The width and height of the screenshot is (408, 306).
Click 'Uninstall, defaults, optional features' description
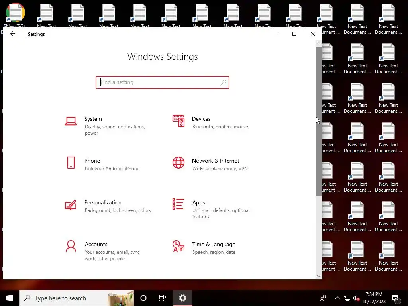pyautogui.click(x=221, y=214)
